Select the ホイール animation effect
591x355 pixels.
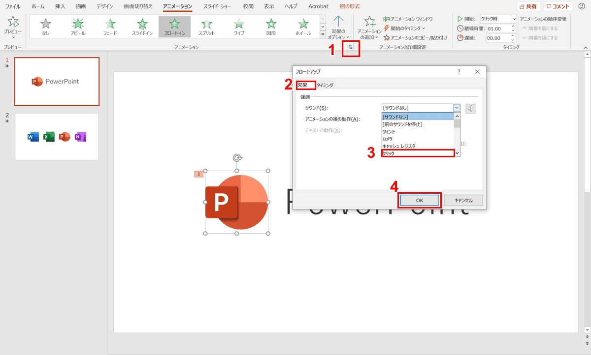303,27
